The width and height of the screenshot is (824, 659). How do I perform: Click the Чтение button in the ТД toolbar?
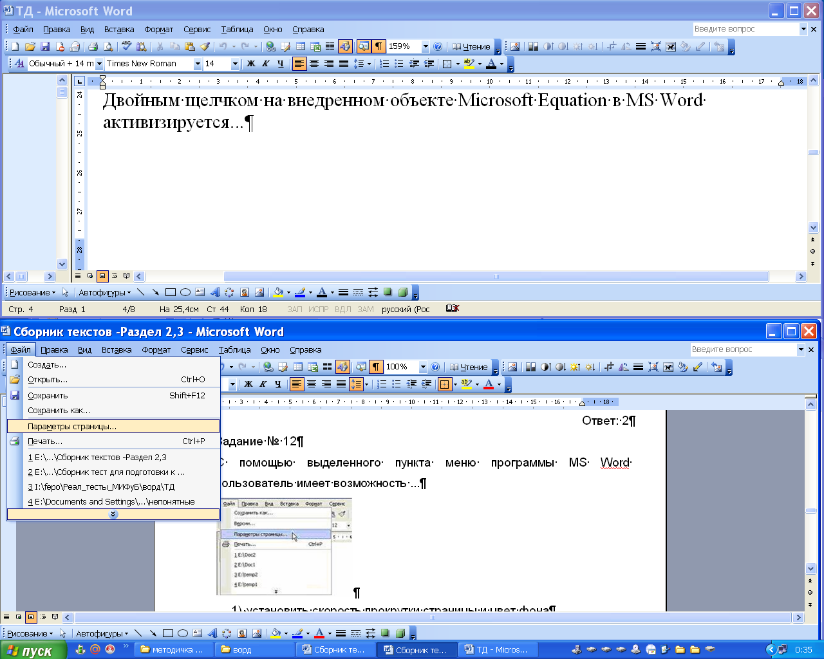point(471,46)
